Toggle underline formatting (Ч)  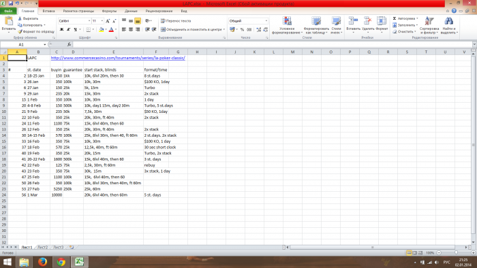coord(75,29)
